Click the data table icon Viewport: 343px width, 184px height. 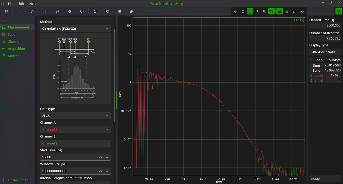(287, 11)
